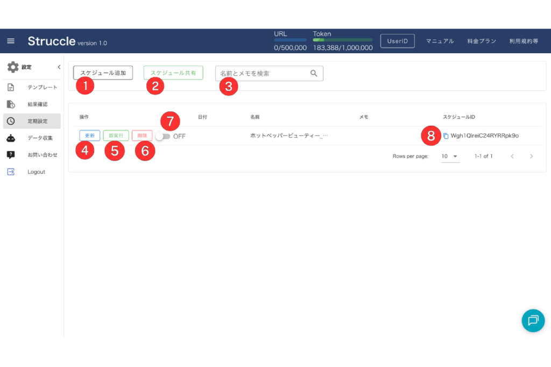
Task: Click the お問い合わせ speech bubble icon
Action: coord(11,155)
